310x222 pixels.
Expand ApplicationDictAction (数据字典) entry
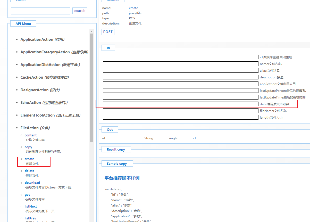pyautogui.click(x=50, y=65)
